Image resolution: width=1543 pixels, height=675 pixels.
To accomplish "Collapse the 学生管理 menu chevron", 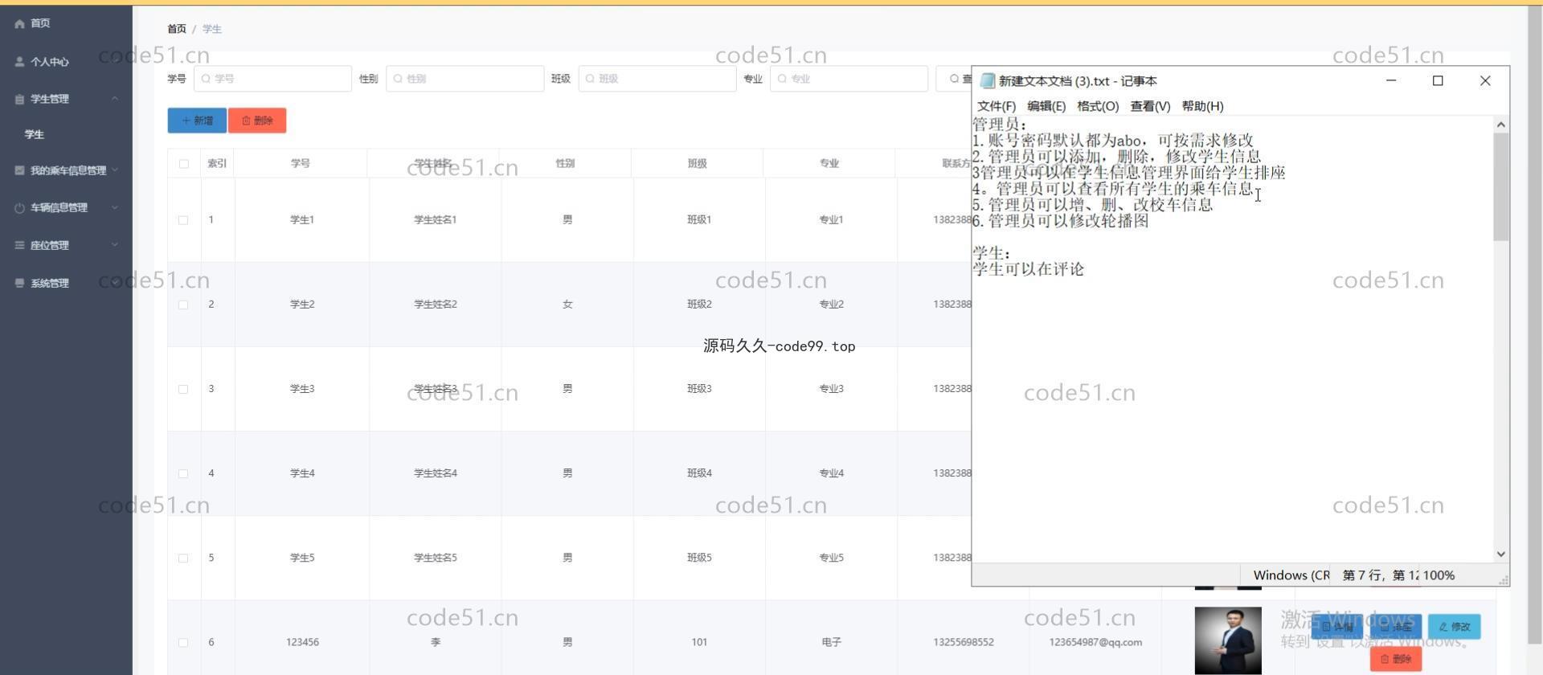I will coord(115,99).
